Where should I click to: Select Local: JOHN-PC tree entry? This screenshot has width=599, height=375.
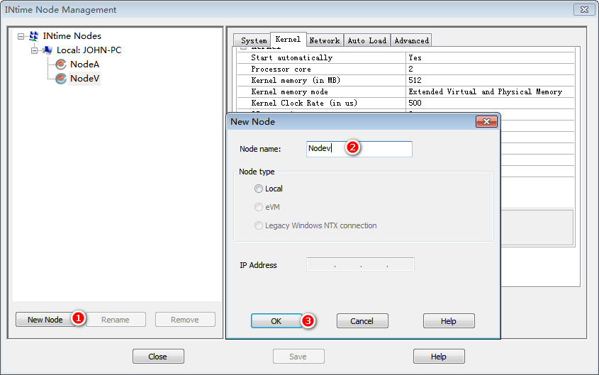point(89,50)
